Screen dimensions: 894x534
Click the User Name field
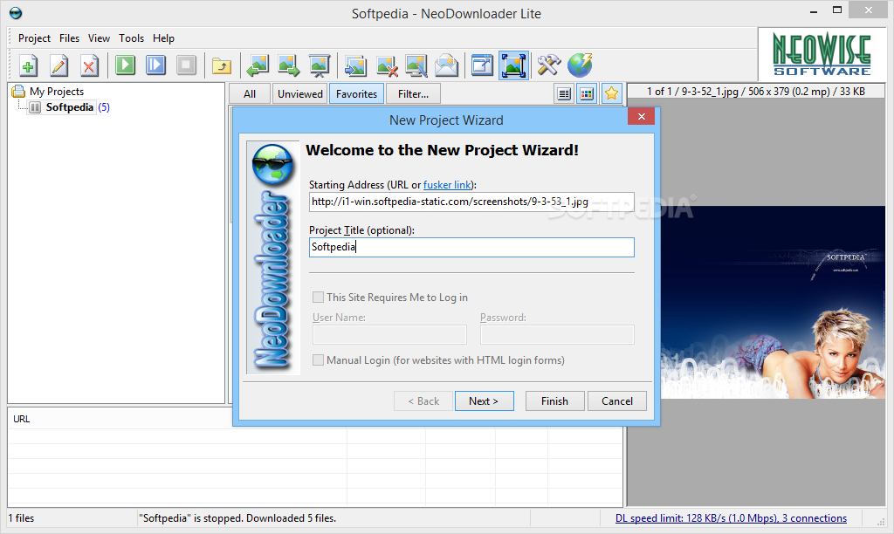(x=389, y=334)
